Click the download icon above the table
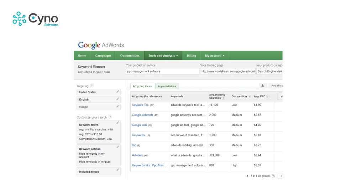Viewport: 356px width, 196px height. (x=263, y=86)
